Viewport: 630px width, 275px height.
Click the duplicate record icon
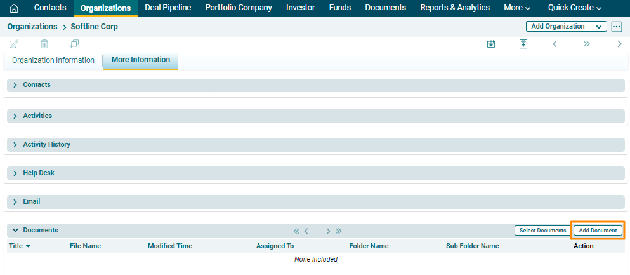click(x=74, y=44)
